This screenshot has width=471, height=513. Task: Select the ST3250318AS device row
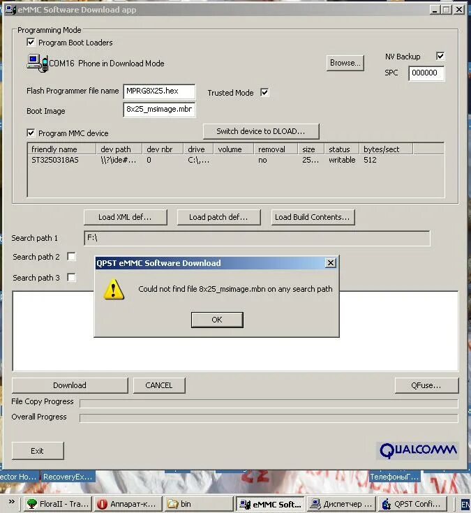(236, 160)
